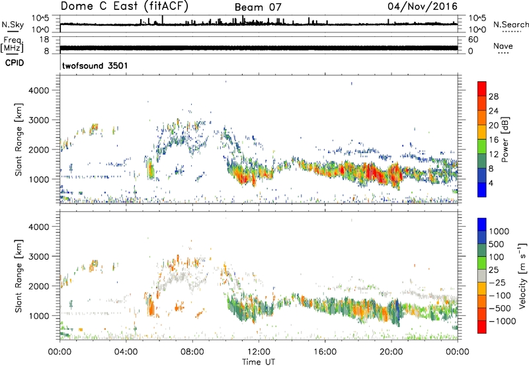This screenshot has height=366, width=529.
Task: Click the 'Slant Range [km]' label of the power panel
Action: [x=19, y=139]
